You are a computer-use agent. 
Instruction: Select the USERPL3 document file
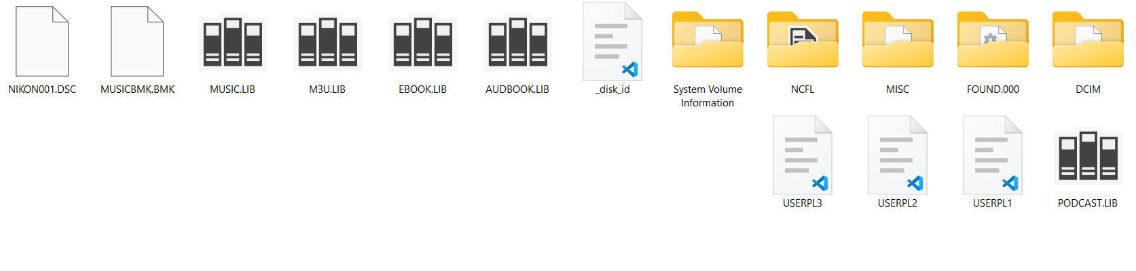click(803, 155)
